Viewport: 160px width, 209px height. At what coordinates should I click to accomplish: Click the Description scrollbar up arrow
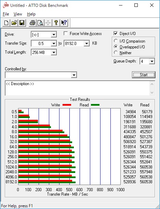click(x=152, y=84)
